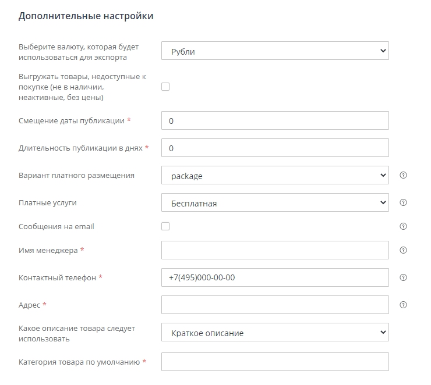Screen dimensions: 431x385
Task: Click the Длительность публикации в днях field
Action: tap(275, 148)
